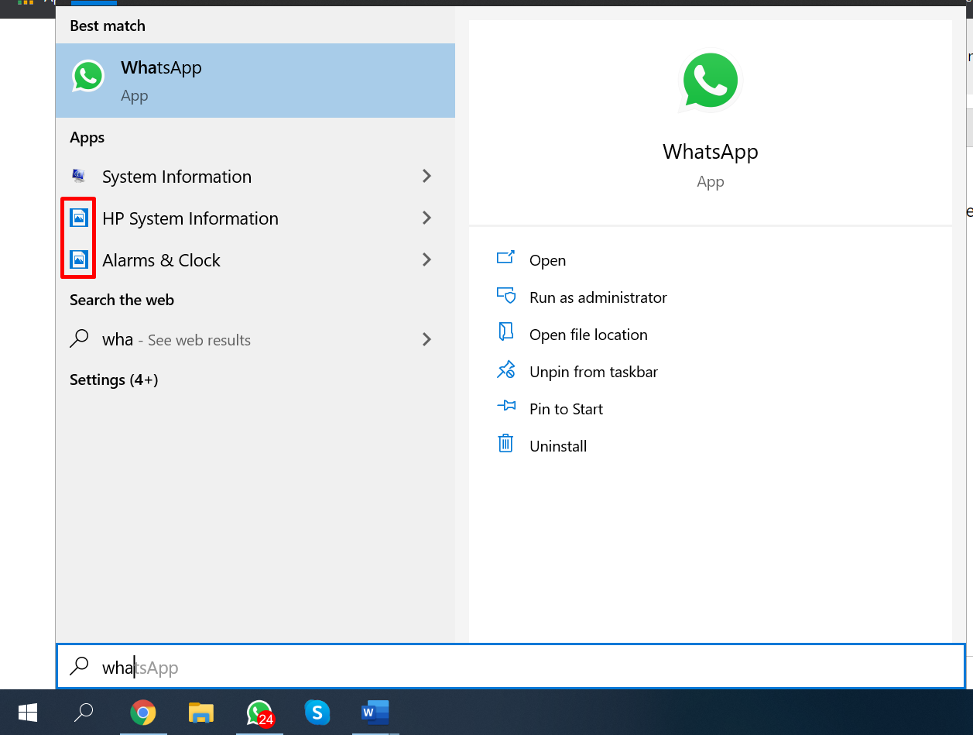Click the Apps section heading

pos(87,138)
